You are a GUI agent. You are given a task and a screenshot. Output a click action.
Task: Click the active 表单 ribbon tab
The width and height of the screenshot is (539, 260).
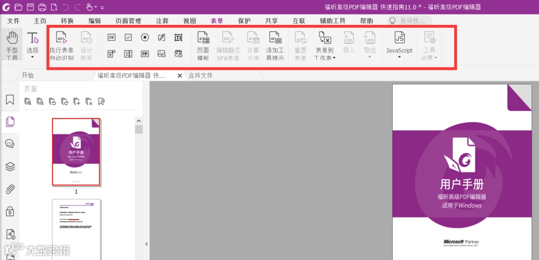pos(217,21)
